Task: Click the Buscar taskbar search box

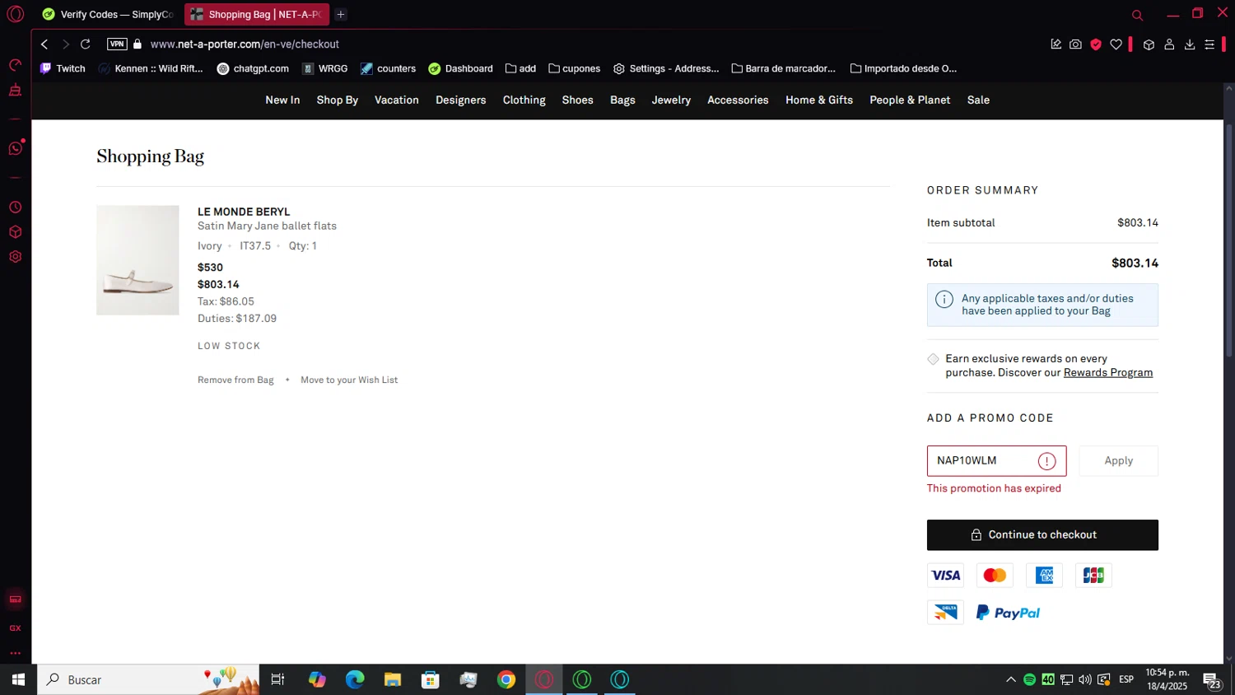Action: click(x=148, y=679)
